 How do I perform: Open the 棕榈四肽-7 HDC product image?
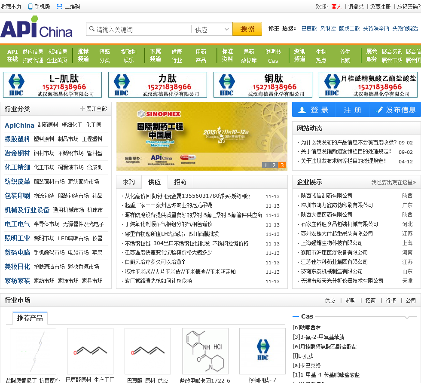(262, 351)
